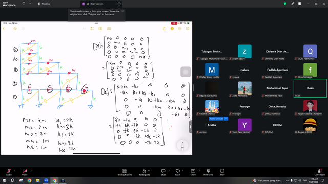The width and height of the screenshot is (328, 184).
Task: Click Fitria Sumayya avatar f
Action: point(310,70)
